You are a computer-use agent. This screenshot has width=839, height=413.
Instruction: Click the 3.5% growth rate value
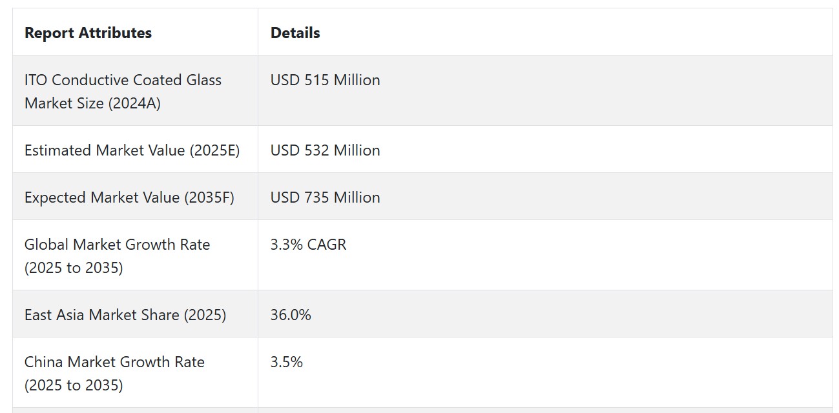287,362
